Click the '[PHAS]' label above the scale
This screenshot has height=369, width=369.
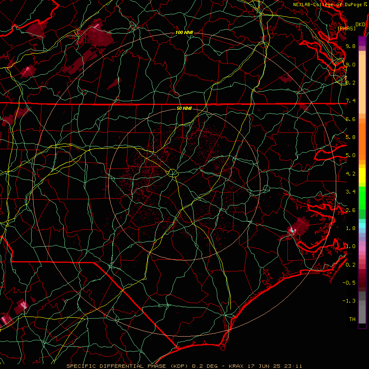click(346, 28)
